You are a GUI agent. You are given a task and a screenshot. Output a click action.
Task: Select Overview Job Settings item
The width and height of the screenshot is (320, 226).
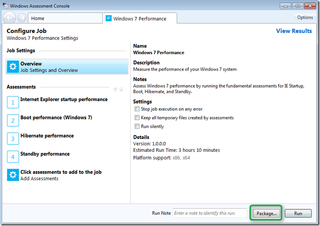[67, 67]
